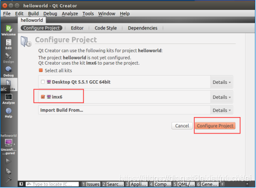Click the Import Build From row

[124, 110]
